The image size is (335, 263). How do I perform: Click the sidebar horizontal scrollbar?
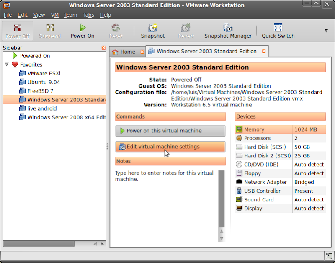click(39, 244)
